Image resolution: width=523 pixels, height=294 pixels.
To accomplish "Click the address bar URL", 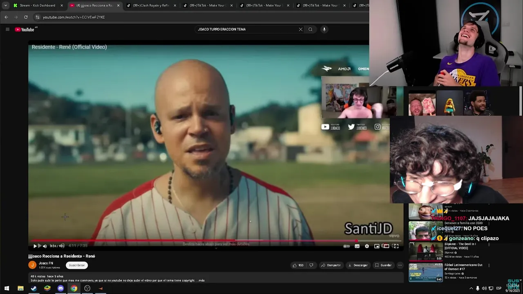I will point(74,17).
